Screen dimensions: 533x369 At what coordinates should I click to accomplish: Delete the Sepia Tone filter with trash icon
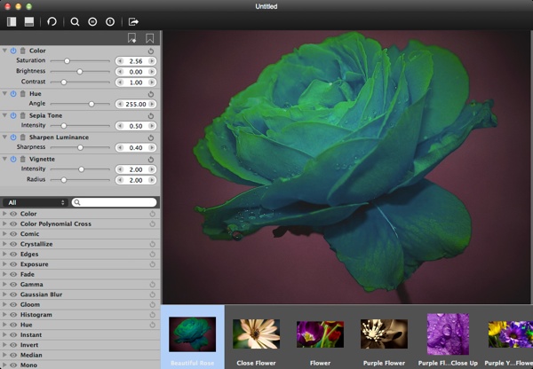tap(23, 115)
